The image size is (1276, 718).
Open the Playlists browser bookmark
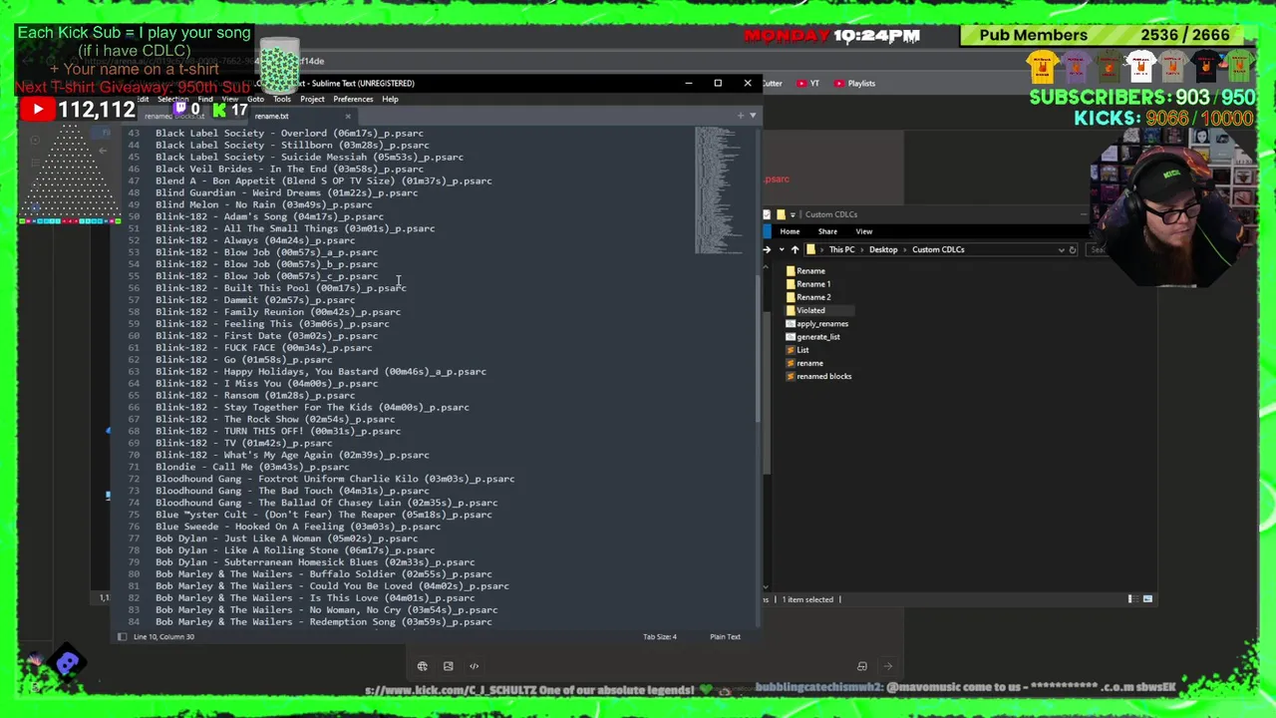855,83
